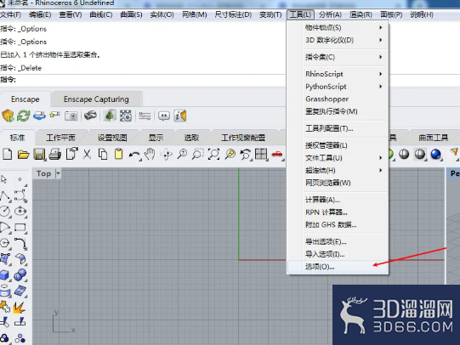Expand the 指令集(C) submenu
Image resolution: width=460 pixels, height=345 pixels.
[344, 57]
